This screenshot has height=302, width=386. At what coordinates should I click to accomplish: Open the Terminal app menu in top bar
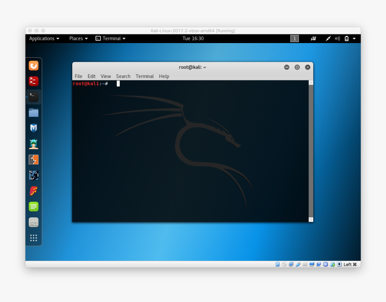pyautogui.click(x=110, y=39)
